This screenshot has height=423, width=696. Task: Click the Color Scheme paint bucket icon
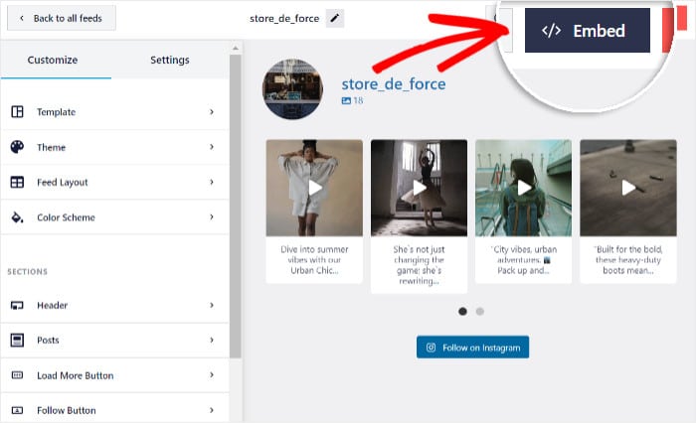[x=17, y=217]
